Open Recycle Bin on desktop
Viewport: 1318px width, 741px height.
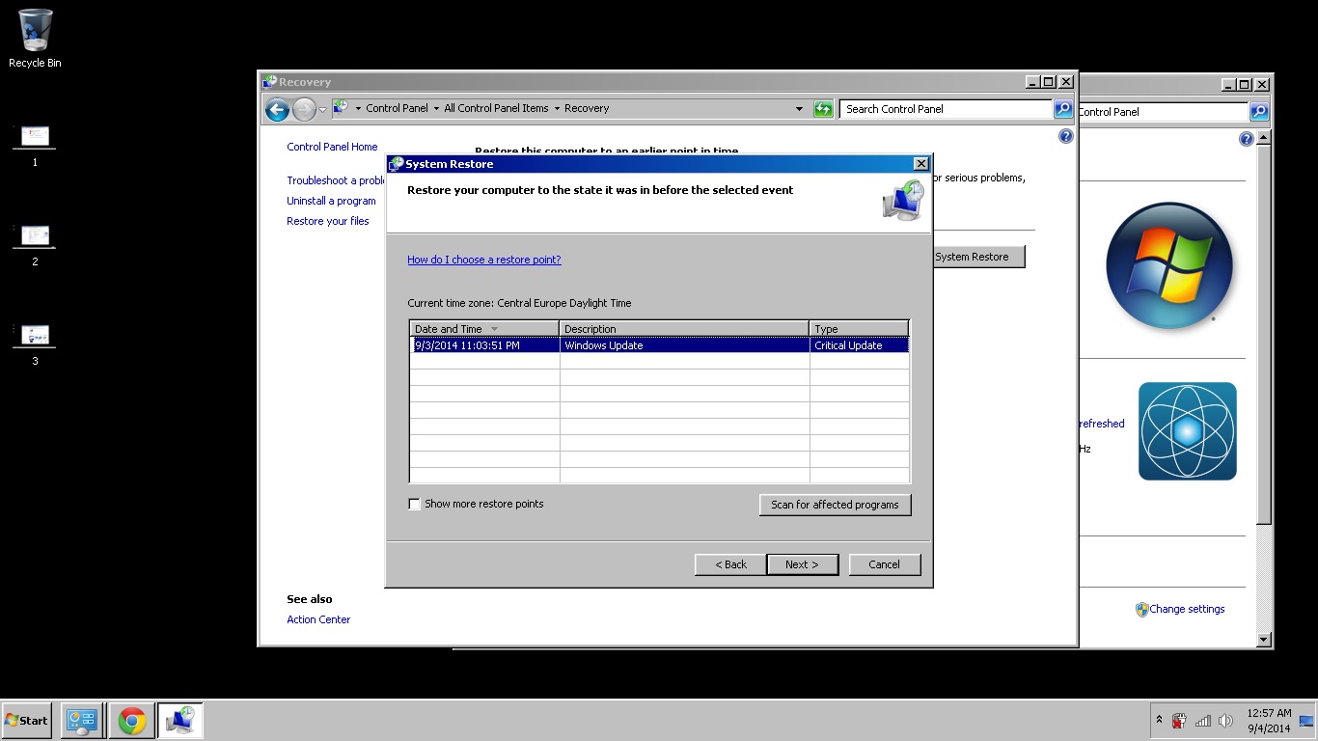point(35,39)
